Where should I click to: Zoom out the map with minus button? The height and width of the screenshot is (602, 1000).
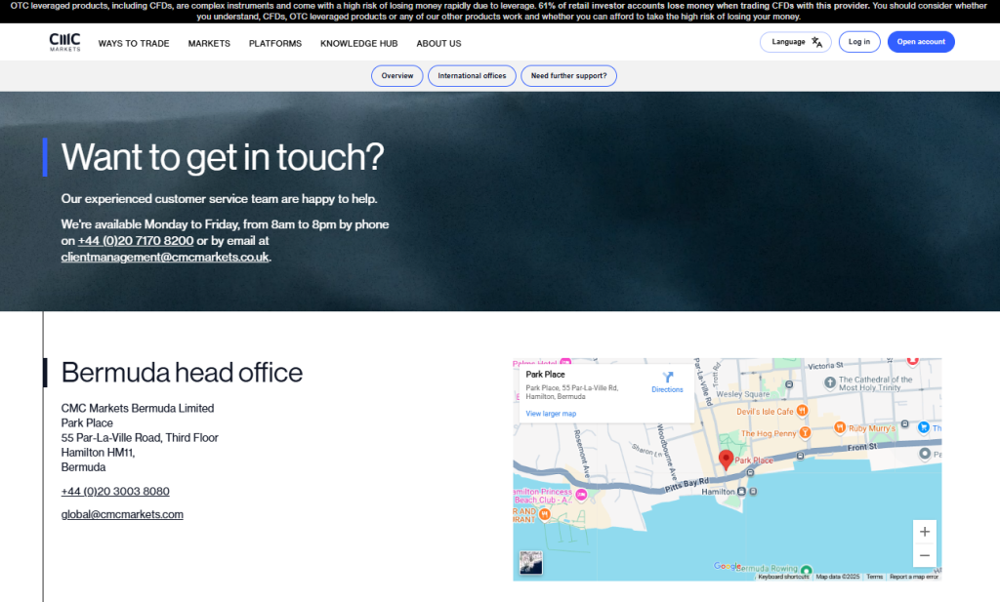(x=924, y=555)
